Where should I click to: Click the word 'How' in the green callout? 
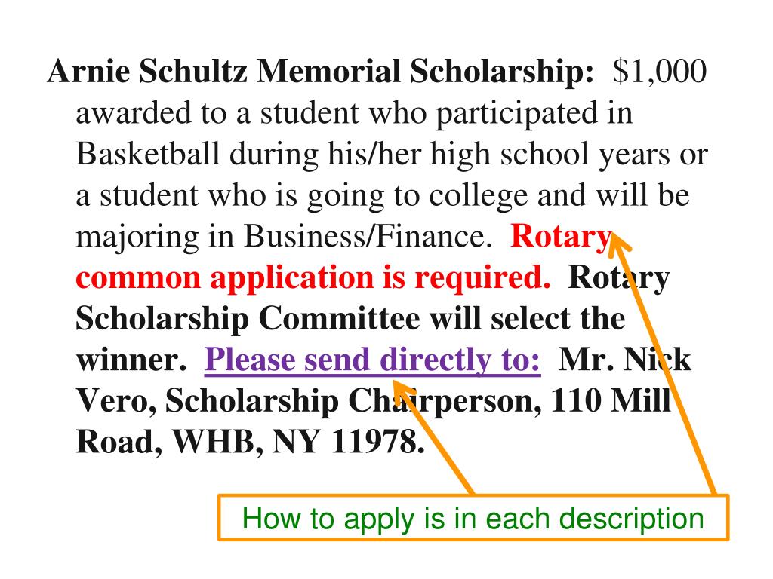tap(272, 519)
